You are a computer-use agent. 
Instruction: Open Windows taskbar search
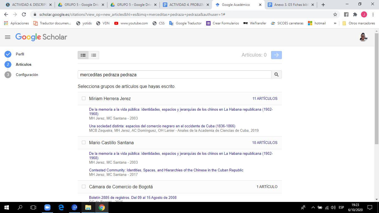pos(20,207)
